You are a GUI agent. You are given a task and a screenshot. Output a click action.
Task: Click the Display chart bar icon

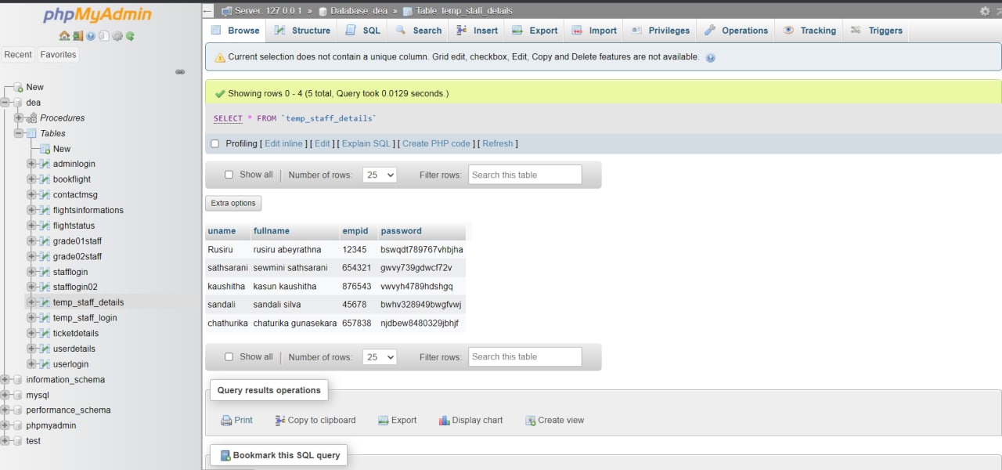pos(444,421)
